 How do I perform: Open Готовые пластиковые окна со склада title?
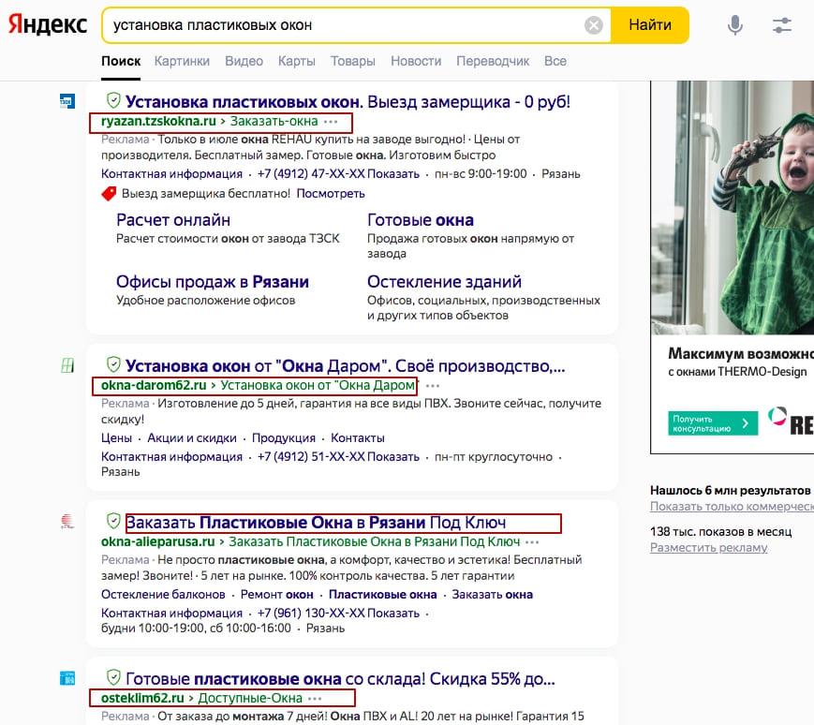341,679
